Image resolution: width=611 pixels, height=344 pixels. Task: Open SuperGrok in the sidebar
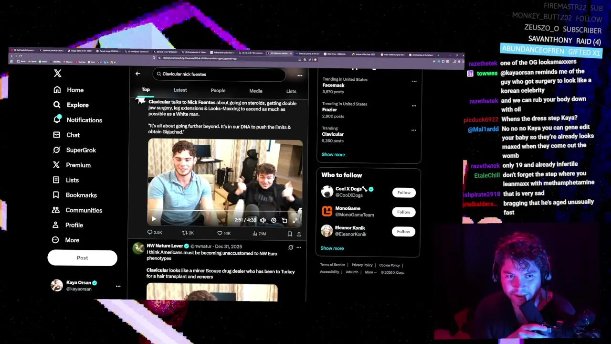[x=74, y=150]
